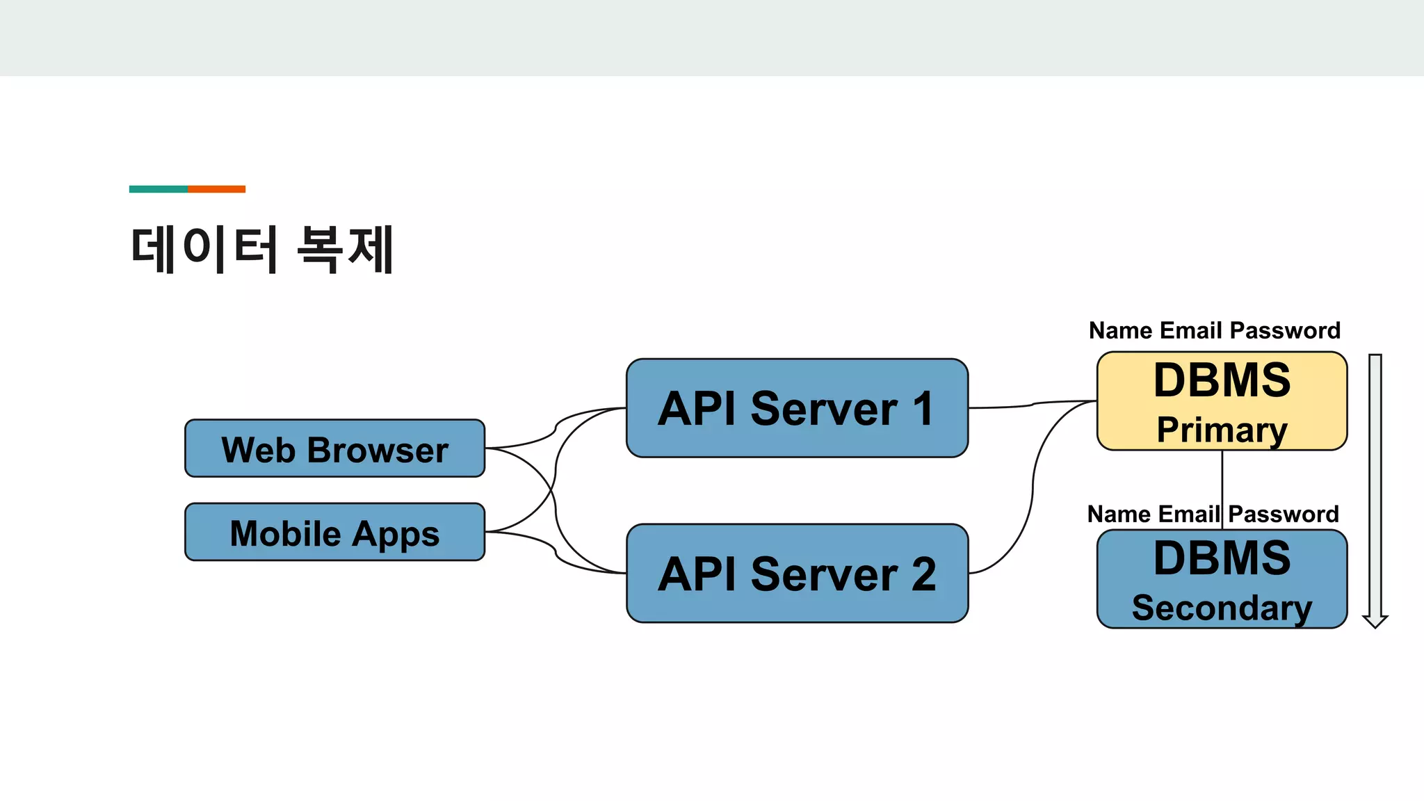Click the crossing point of the client connector lines
Viewport: 1424px width, 801px height.
552,491
